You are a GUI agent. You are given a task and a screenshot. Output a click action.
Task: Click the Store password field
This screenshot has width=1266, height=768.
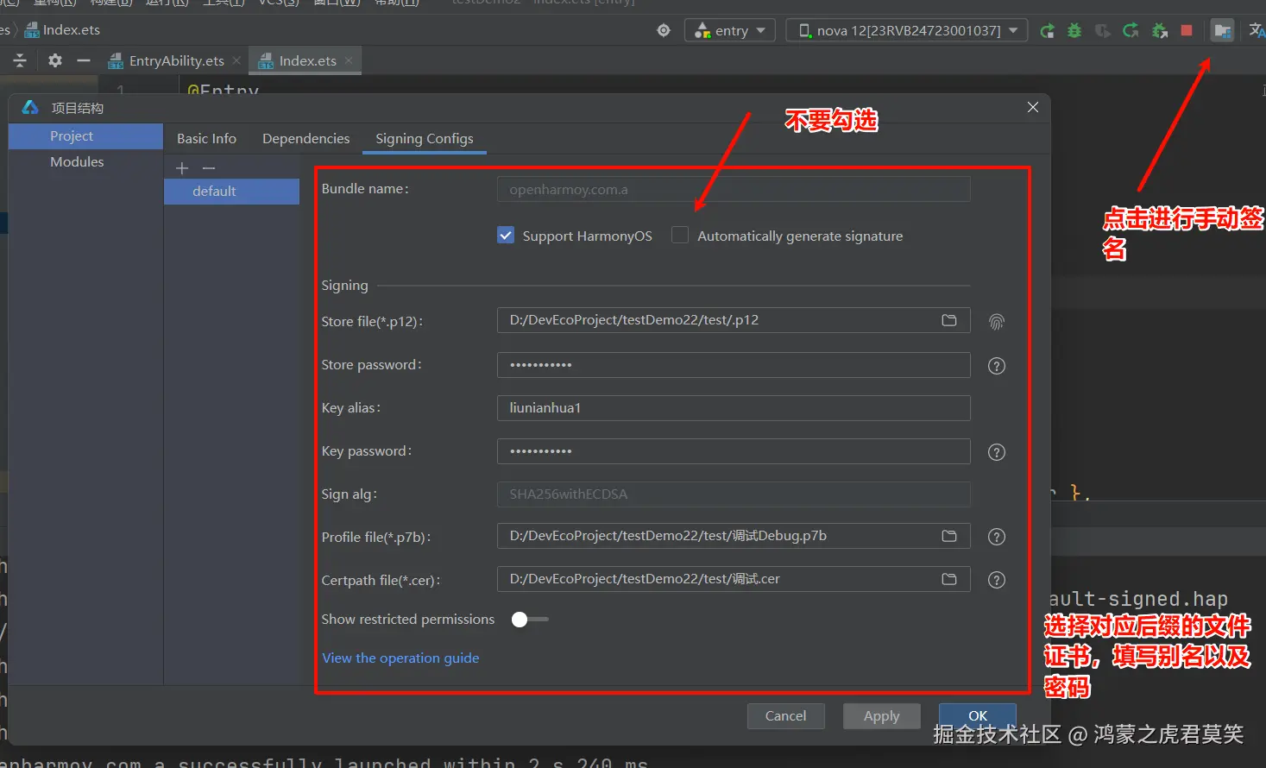[734, 365]
